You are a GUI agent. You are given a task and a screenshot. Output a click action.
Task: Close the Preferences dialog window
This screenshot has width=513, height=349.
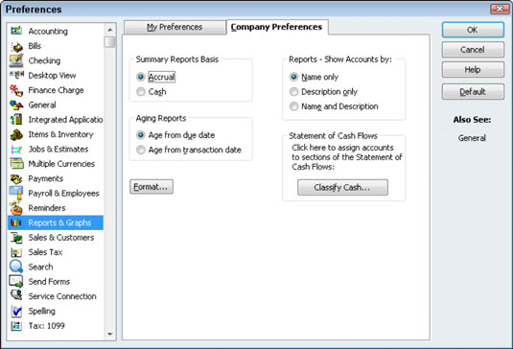click(x=500, y=9)
